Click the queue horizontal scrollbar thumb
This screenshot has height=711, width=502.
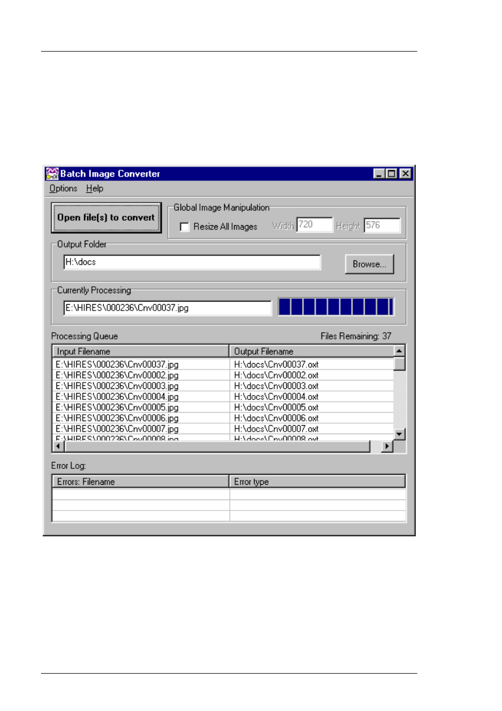(x=217, y=446)
